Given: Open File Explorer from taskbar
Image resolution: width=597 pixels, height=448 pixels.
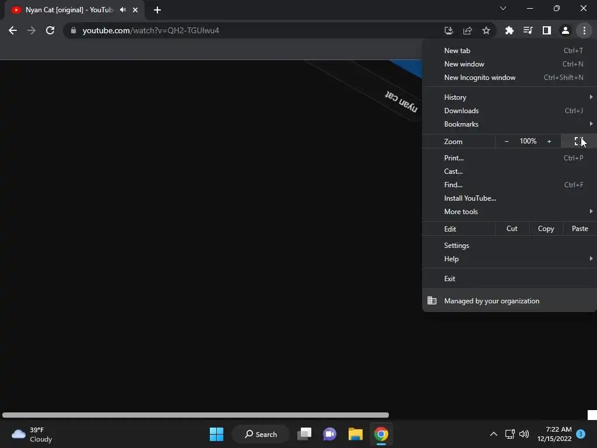Looking at the screenshot, I should point(355,434).
